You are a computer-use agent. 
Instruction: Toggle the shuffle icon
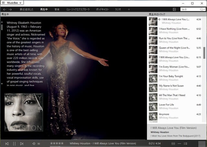tap(185, 143)
